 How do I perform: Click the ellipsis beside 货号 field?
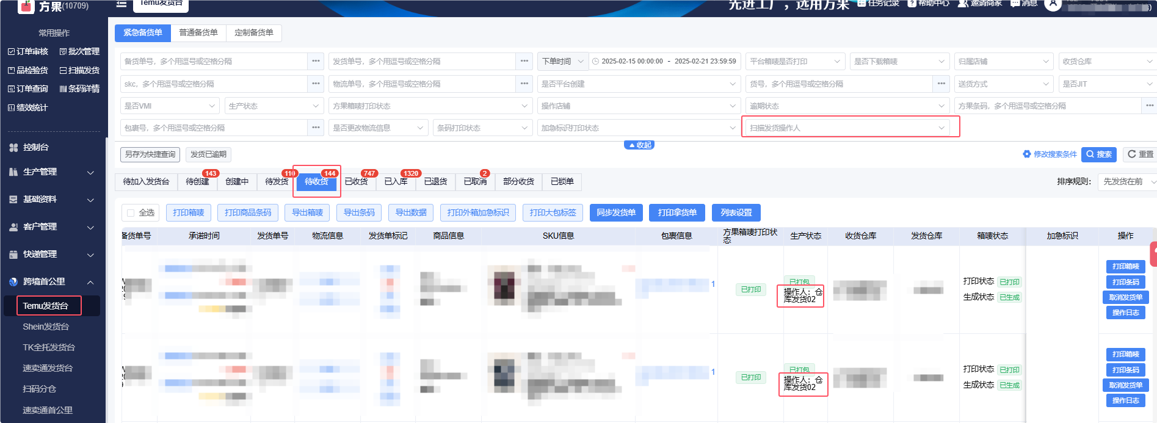click(x=941, y=84)
